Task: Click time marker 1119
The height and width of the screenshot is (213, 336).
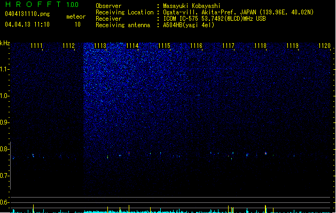Action: click(x=293, y=46)
